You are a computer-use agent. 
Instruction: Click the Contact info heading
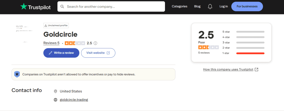27,90
